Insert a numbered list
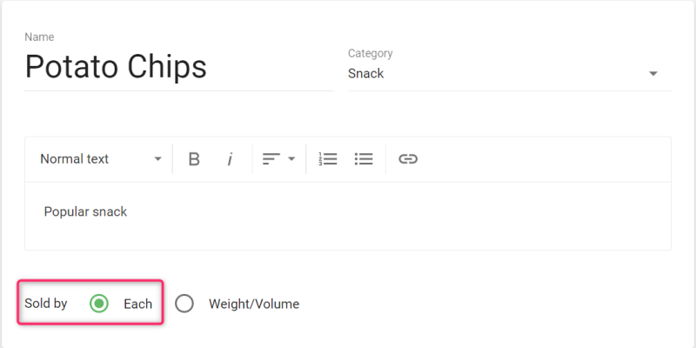The image size is (696, 348). (328, 159)
